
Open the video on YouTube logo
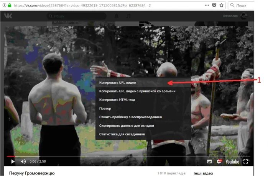[x=232, y=162]
